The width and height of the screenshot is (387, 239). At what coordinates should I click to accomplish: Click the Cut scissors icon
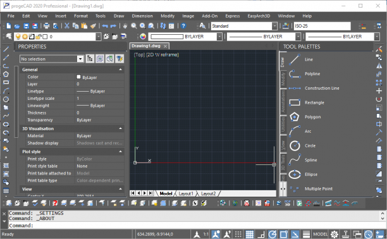point(66,26)
